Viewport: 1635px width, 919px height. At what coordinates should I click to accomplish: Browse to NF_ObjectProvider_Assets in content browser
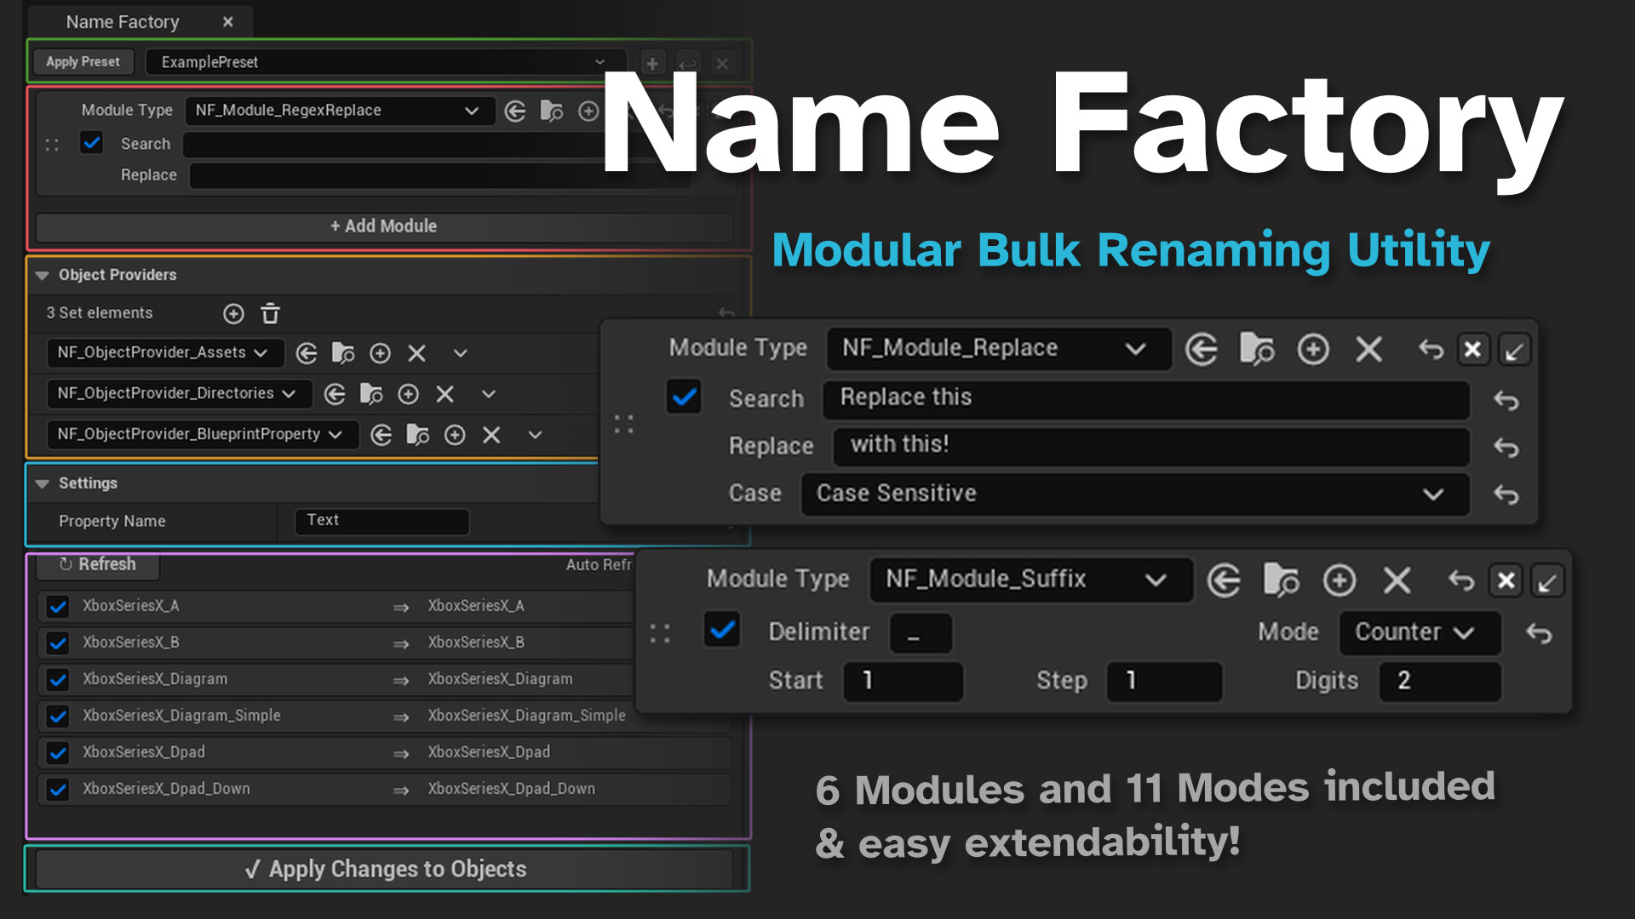343,353
